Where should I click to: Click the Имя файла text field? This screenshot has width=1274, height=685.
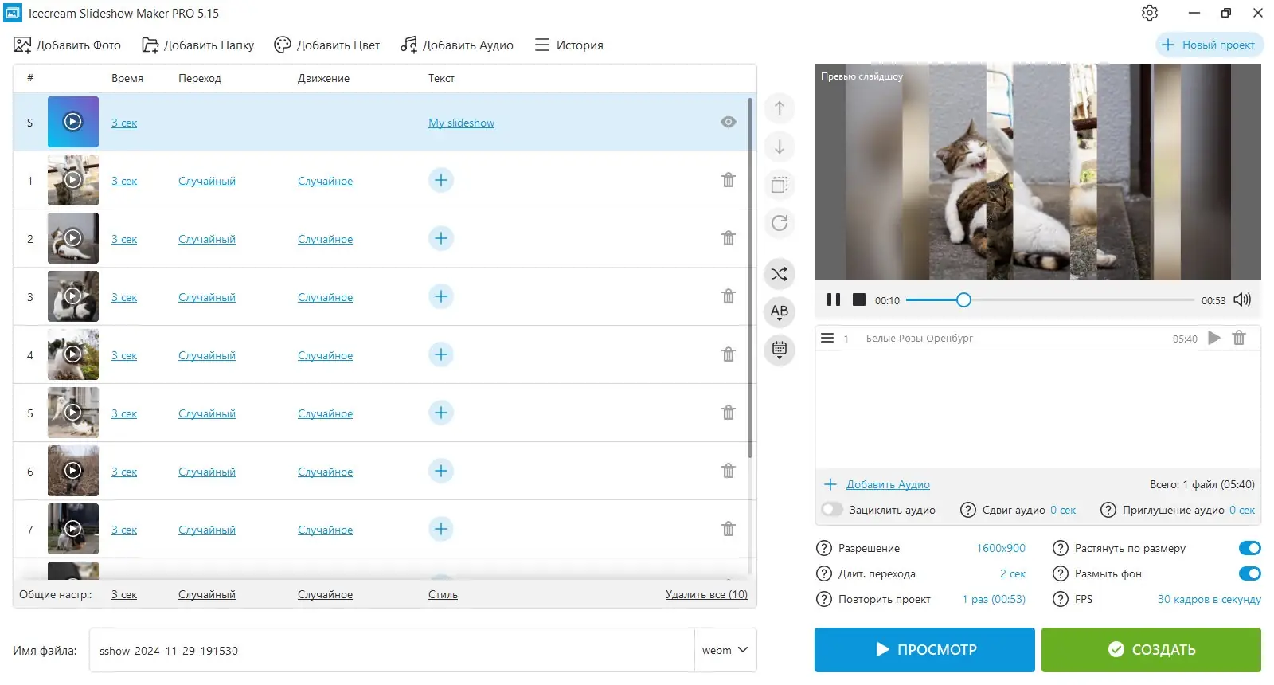pyautogui.click(x=392, y=650)
